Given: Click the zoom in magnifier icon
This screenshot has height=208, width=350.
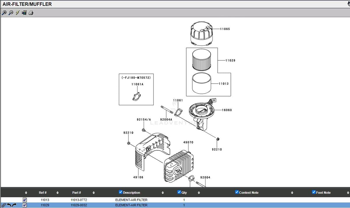Looking at the screenshot, I should point(4,13).
